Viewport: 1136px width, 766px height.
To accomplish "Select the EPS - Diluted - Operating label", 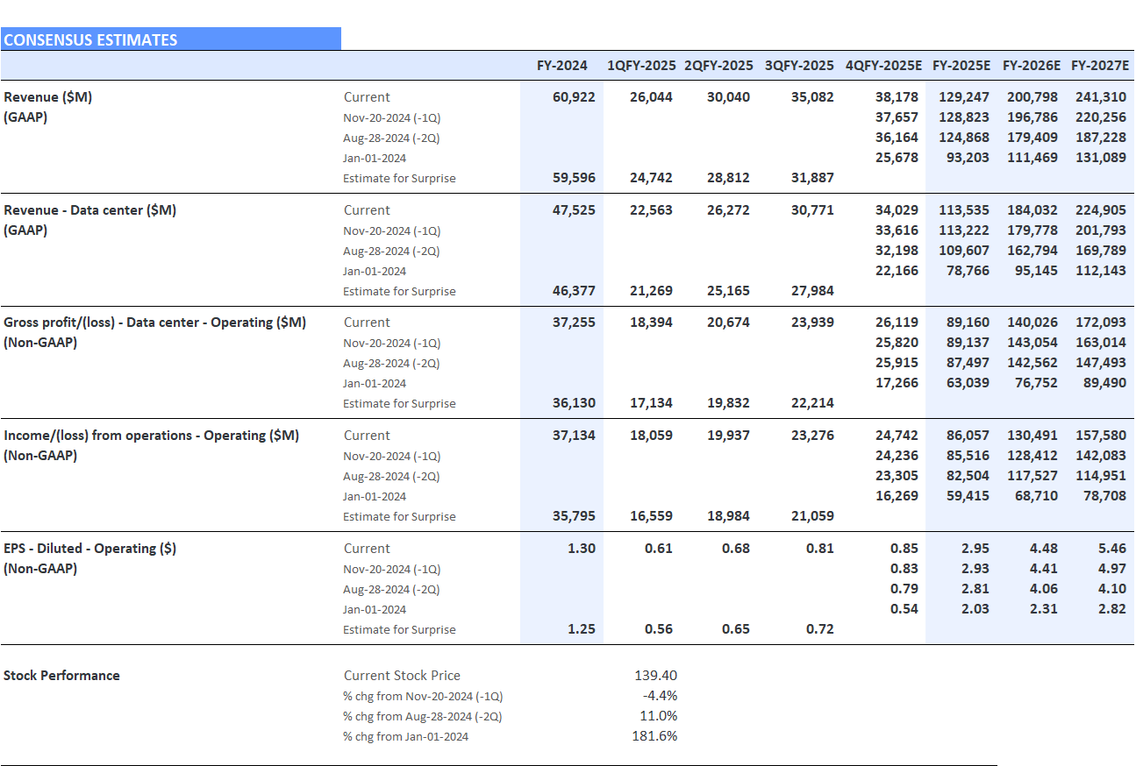I will tap(90, 549).
